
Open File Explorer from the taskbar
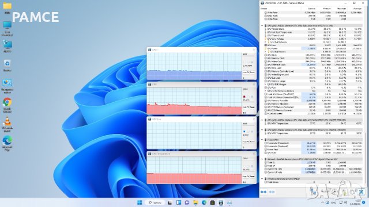(x=195, y=202)
